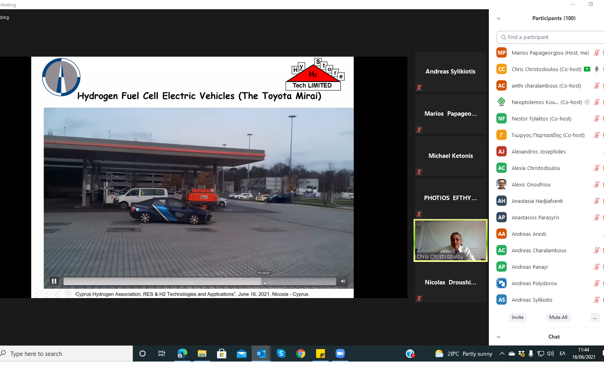Click the CC avatar for Chris Christodoulou
Image resolution: width=604 pixels, height=376 pixels.
502,69
